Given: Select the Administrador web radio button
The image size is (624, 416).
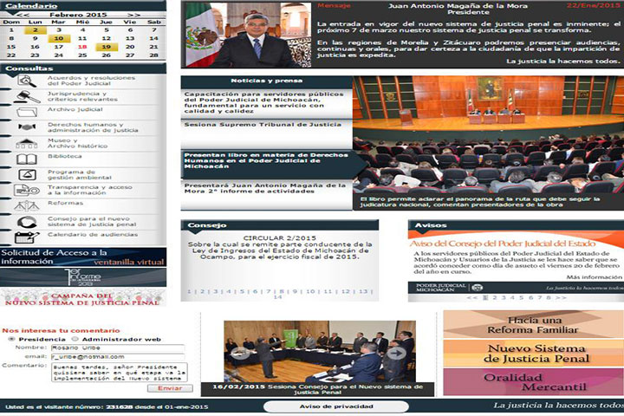Looking at the screenshot, I should [75, 339].
